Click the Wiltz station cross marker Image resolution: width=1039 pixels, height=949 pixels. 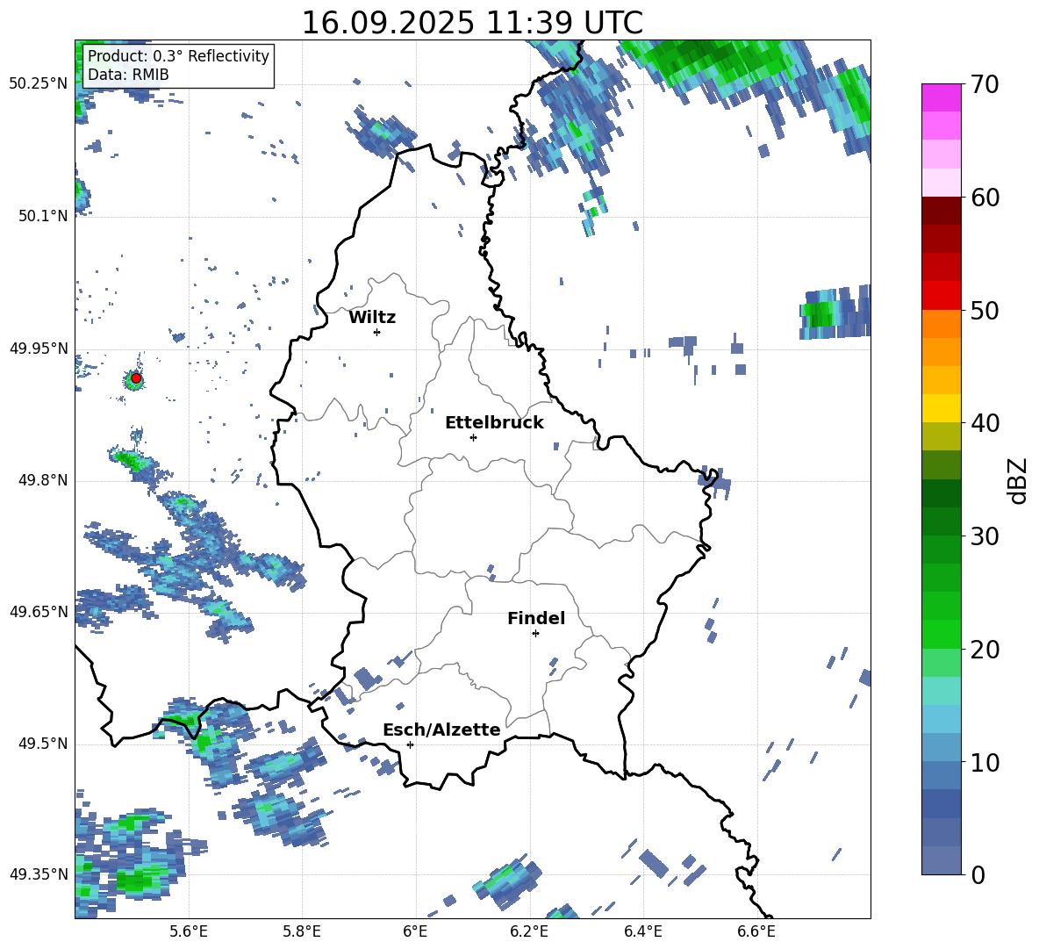coord(376,332)
